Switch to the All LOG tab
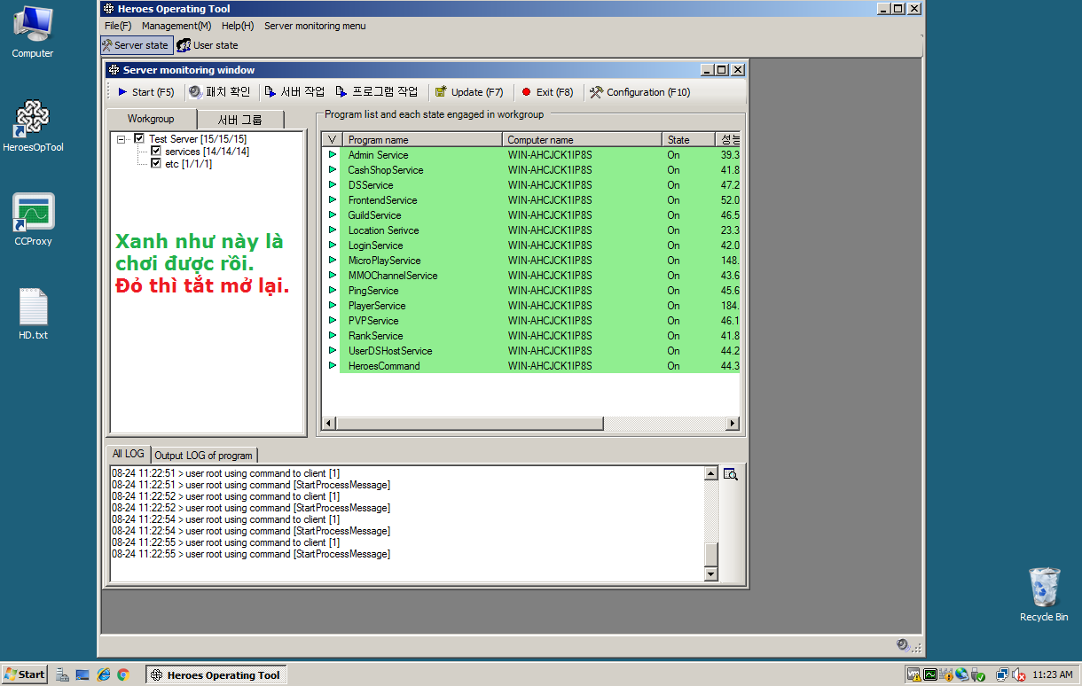This screenshot has width=1082, height=686. 128,454
